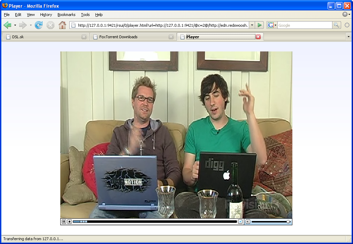The width and height of the screenshot is (353, 244).
Task: Open the History menu
Action: (46, 15)
